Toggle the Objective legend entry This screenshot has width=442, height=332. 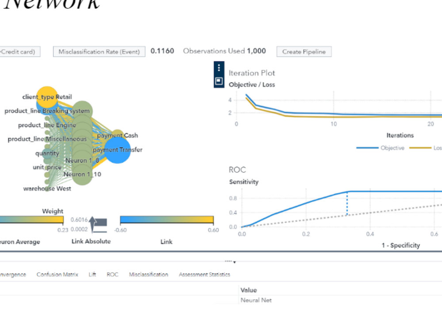(380, 148)
